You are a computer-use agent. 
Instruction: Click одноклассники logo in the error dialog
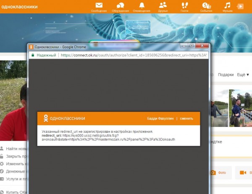click(64, 118)
